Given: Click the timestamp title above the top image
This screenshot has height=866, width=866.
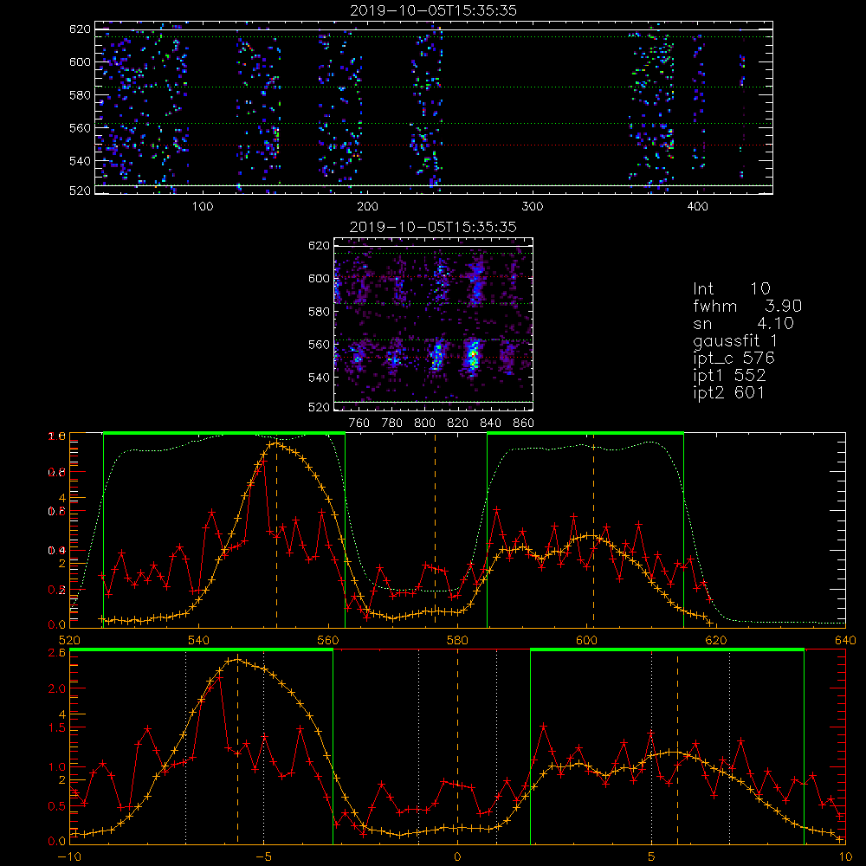Looking at the screenshot, I should pyautogui.click(x=434, y=10).
